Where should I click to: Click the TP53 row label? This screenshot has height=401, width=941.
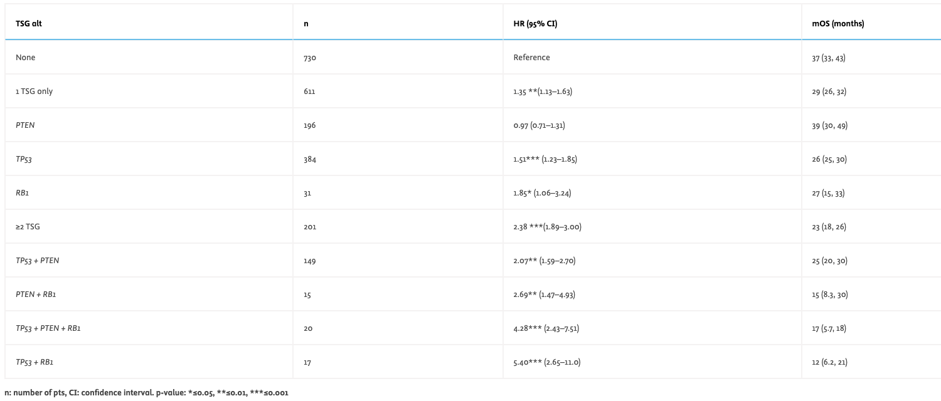[24, 159]
